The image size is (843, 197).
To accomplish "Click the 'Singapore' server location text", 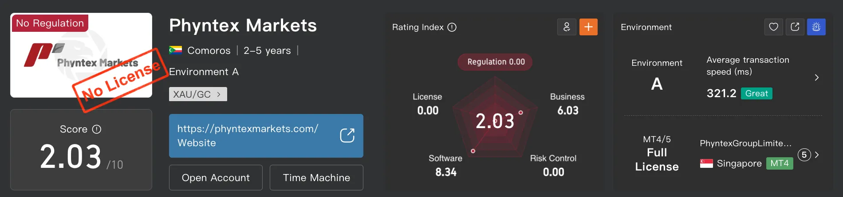I will coord(739,163).
